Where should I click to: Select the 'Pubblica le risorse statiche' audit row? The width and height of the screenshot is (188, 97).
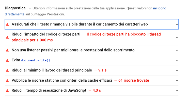tap(92, 80)
